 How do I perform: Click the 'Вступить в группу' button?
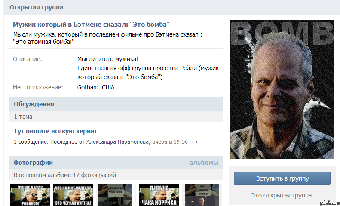pos(282,178)
